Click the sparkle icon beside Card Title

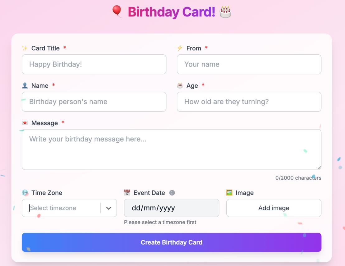26,48
